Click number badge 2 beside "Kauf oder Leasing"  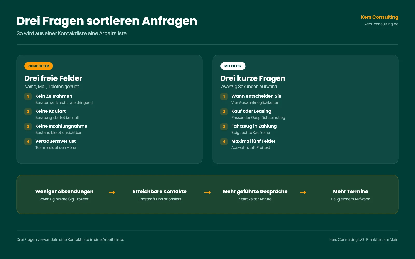[224, 112]
